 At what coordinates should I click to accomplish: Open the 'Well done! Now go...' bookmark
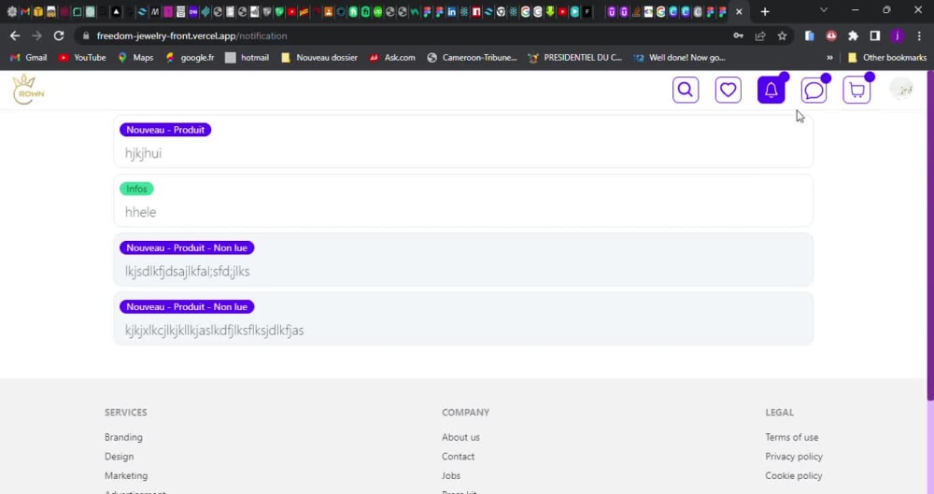click(680, 58)
